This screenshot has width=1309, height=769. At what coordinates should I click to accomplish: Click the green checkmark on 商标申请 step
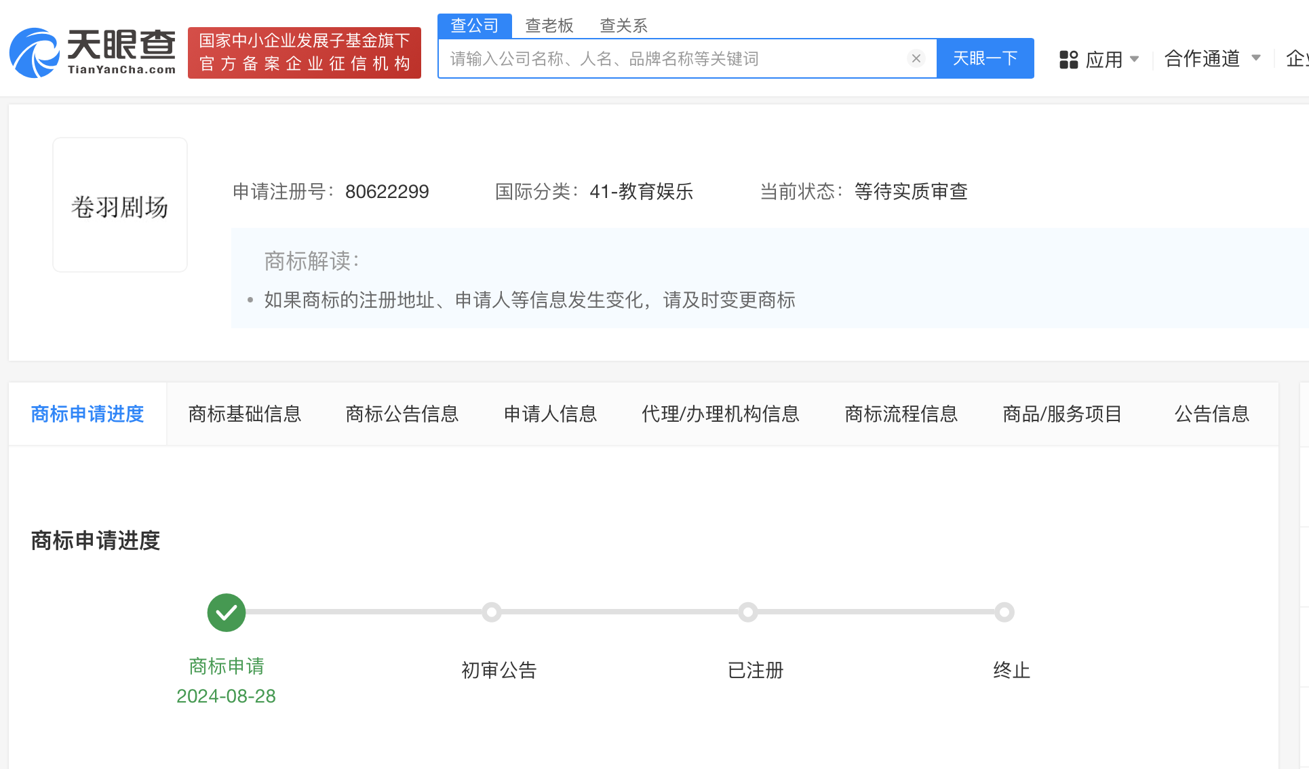click(226, 612)
